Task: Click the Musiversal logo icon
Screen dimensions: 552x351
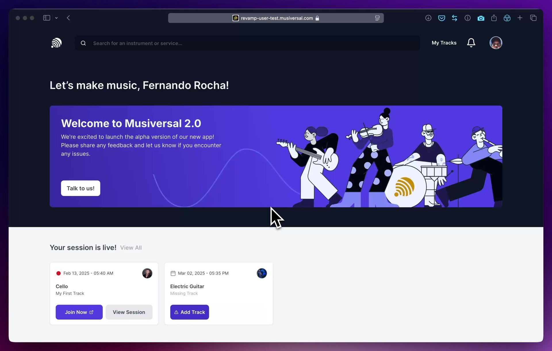Action: tap(56, 43)
